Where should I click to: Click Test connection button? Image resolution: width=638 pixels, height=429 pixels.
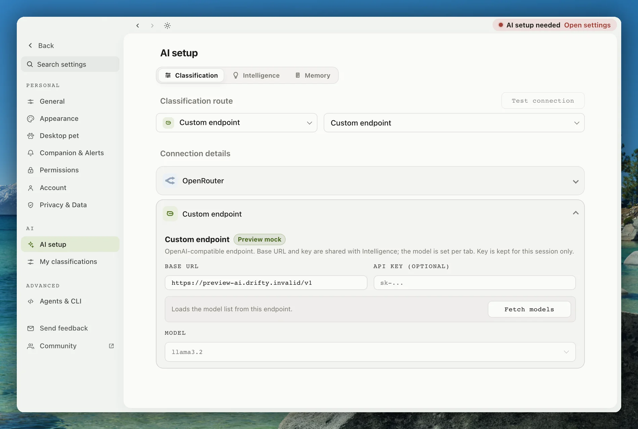543,101
